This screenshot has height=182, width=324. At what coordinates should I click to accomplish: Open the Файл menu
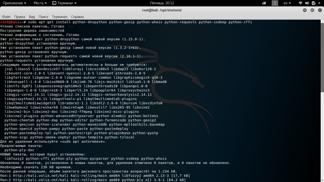click(x=6, y=16)
